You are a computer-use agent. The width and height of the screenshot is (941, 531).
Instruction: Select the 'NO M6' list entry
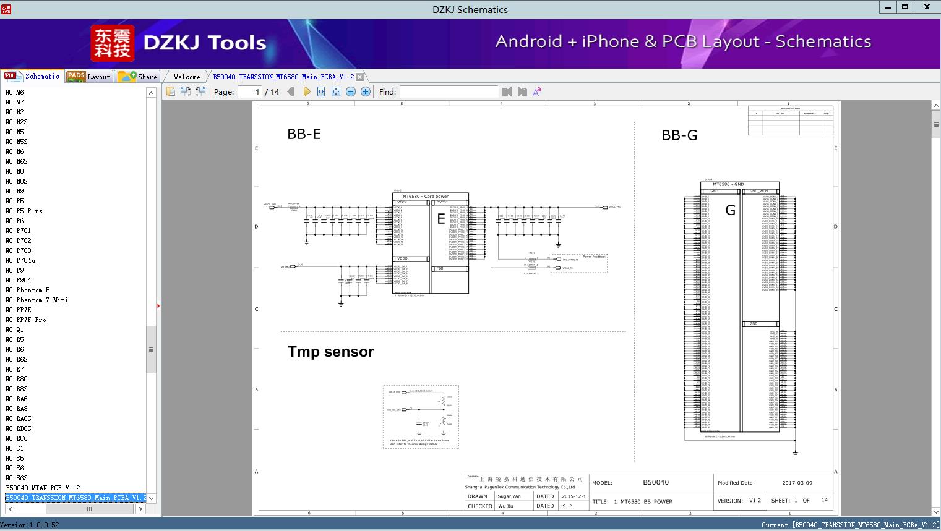[15, 92]
